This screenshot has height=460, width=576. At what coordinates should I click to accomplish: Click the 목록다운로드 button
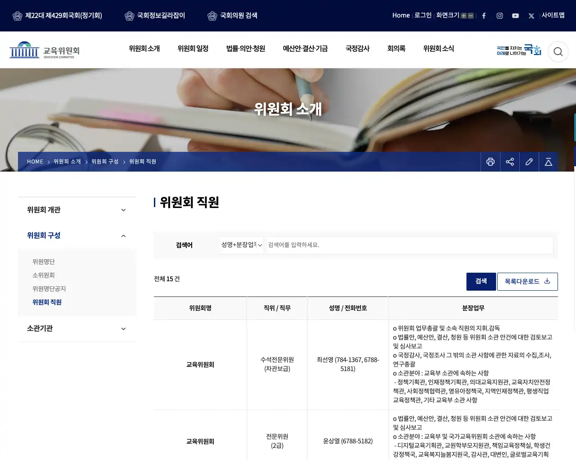click(x=527, y=281)
